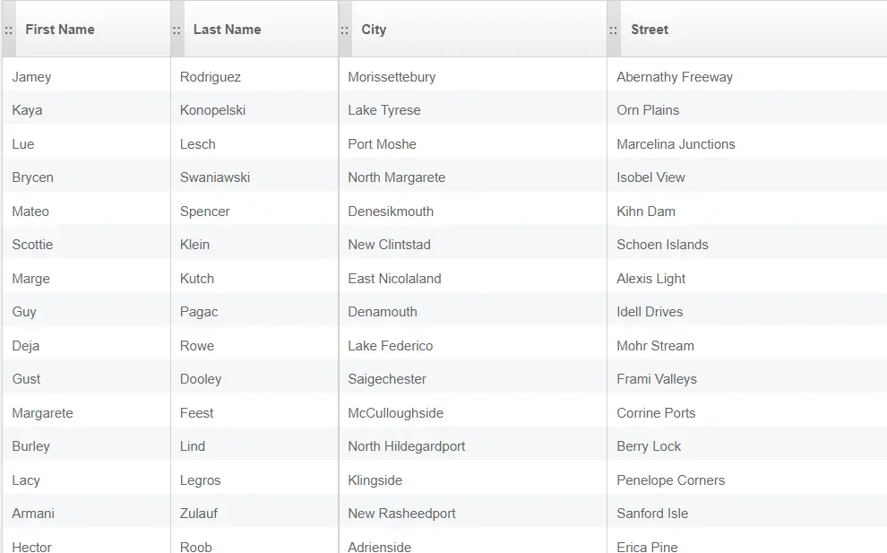The height and width of the screenshot is (553, 887).
Task: Click the Isobel View street cell
Action: point(746,177)
